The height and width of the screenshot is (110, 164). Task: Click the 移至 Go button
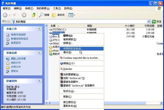pyautogui.click(x=157, y=22)
